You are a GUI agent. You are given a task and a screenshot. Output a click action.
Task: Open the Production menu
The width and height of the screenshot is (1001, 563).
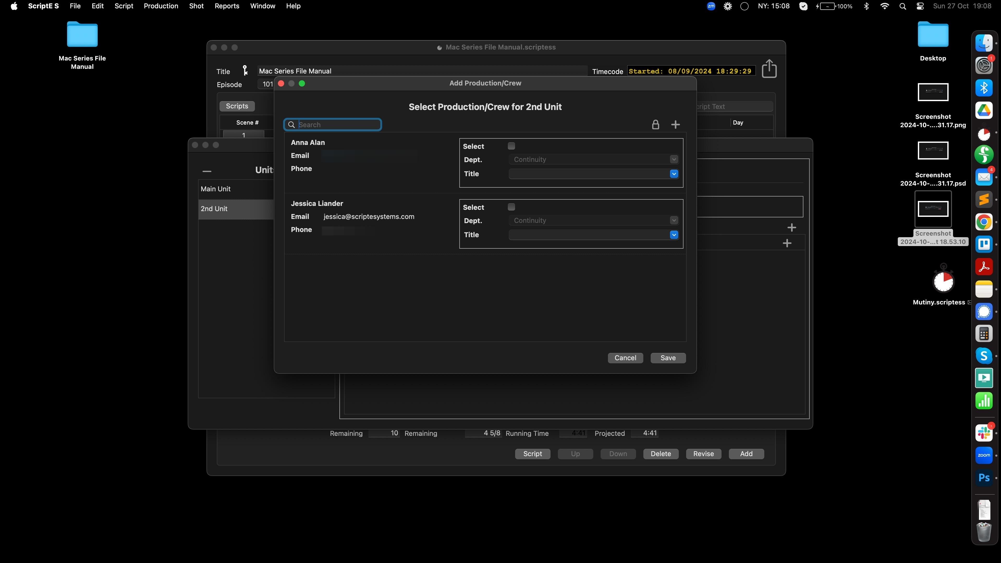[x=161, y=6]
